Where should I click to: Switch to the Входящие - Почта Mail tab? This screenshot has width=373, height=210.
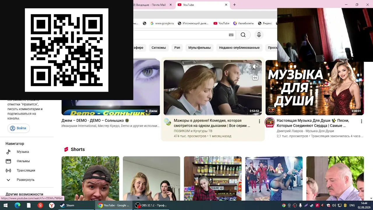pyautogui.click(x=152, y=5)
